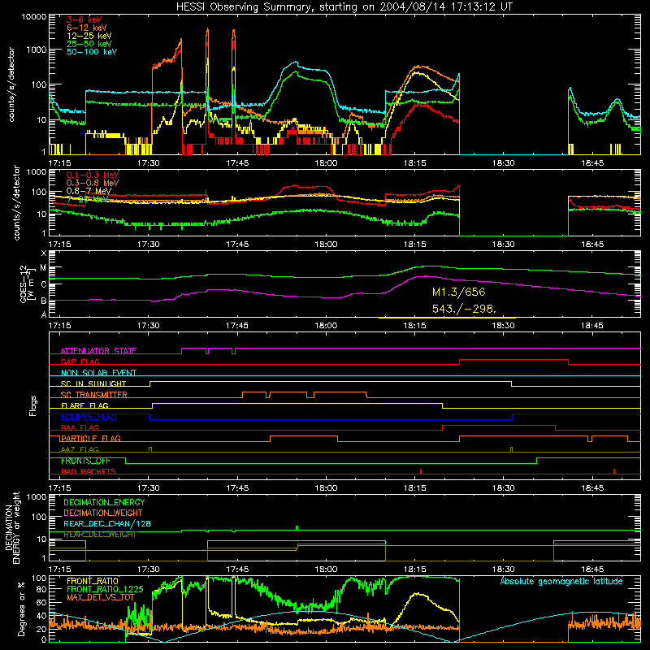
Task: Click the HESSI Observing Summary title text
Action: coord(344,7)
